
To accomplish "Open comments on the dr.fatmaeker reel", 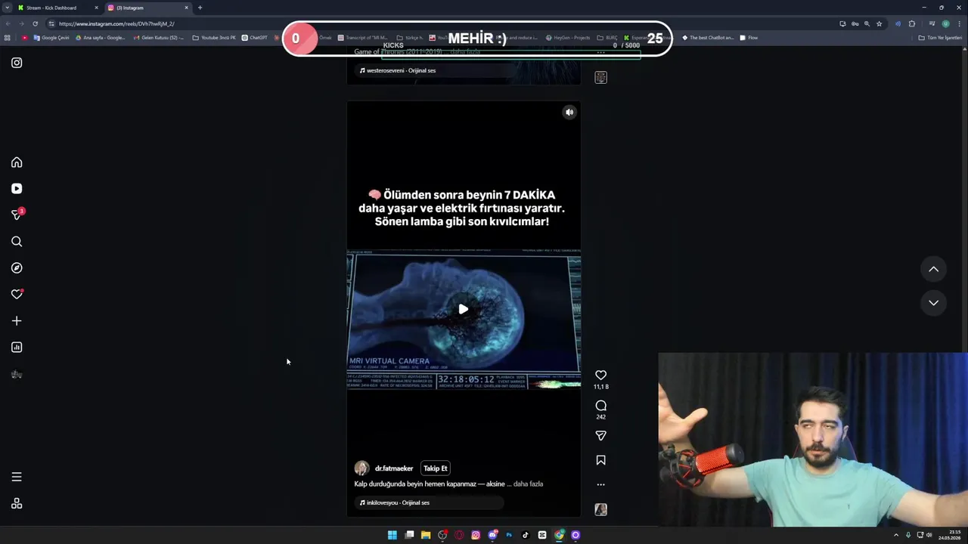I will tap(600, 406).
